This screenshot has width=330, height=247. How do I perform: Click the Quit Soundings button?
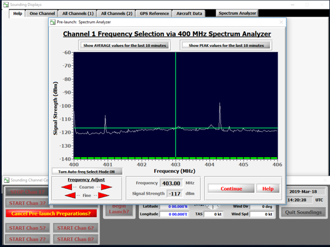303,212
